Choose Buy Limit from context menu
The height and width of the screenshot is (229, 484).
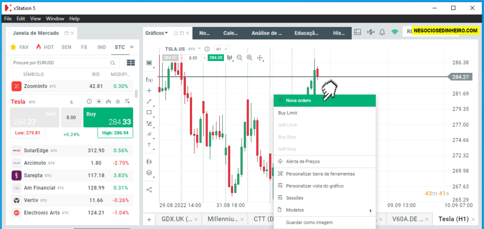(x=325, y=113)
